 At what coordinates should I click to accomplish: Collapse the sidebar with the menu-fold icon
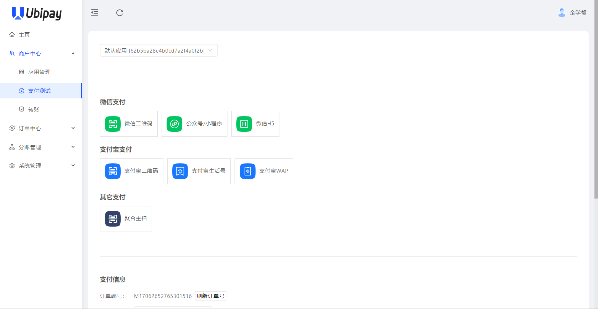(95, 13)
